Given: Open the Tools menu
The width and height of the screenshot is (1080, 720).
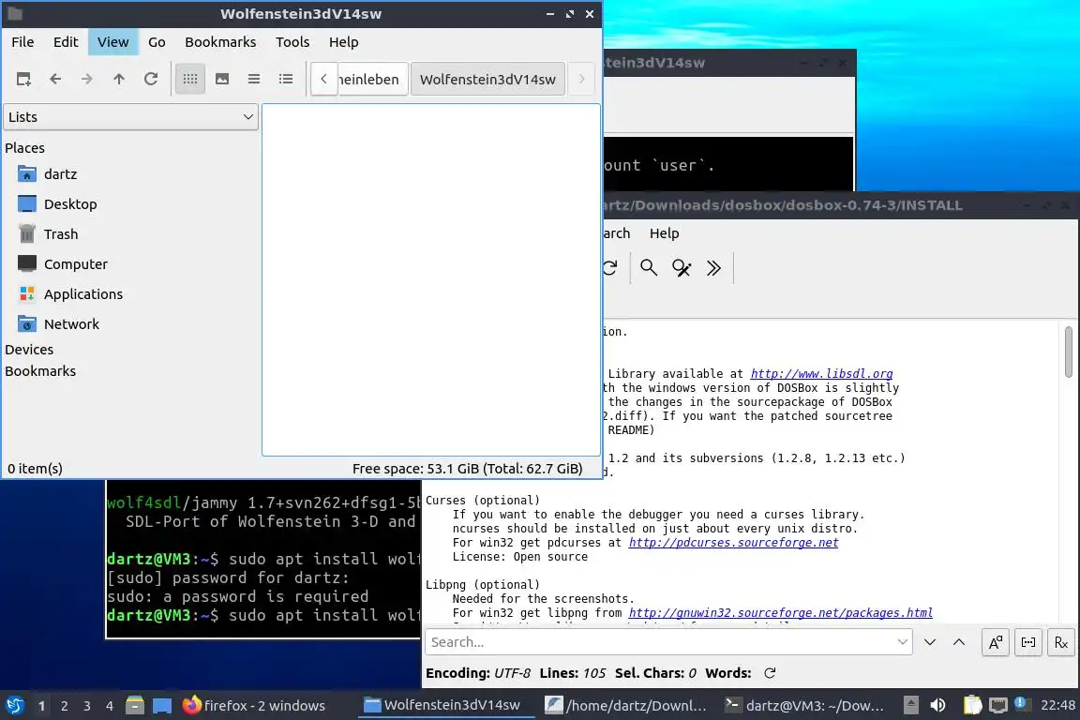Looking at the screenshot, I should coord(292,42).
